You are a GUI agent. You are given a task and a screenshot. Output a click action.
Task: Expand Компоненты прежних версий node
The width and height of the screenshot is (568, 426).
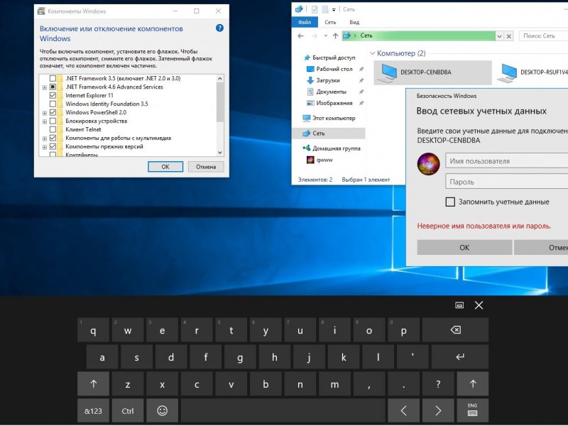click(45, 147)
